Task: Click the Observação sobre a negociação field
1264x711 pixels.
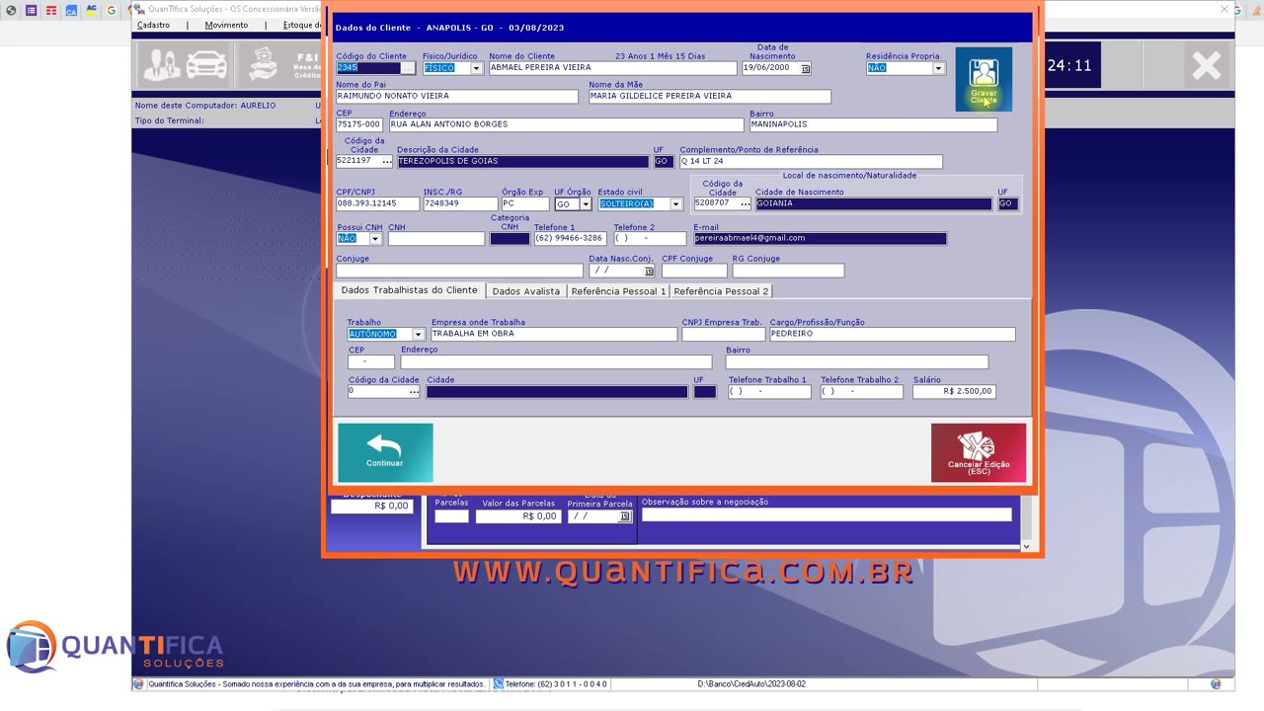Action: pos(827,514)
